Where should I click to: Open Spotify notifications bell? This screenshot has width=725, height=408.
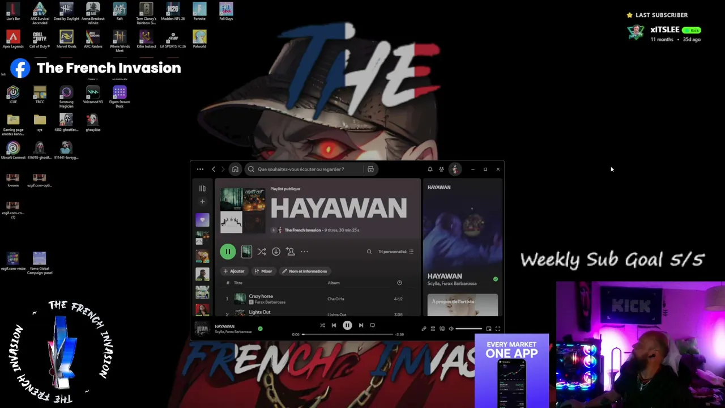(430, 169)
